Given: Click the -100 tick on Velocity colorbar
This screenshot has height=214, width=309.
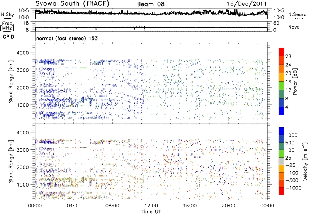Looking at the screenshot, I should [292, 173].
